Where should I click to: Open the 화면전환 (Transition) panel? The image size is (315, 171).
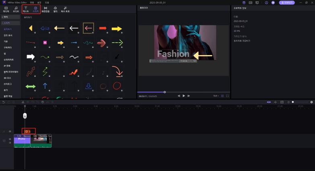(45, 9)
